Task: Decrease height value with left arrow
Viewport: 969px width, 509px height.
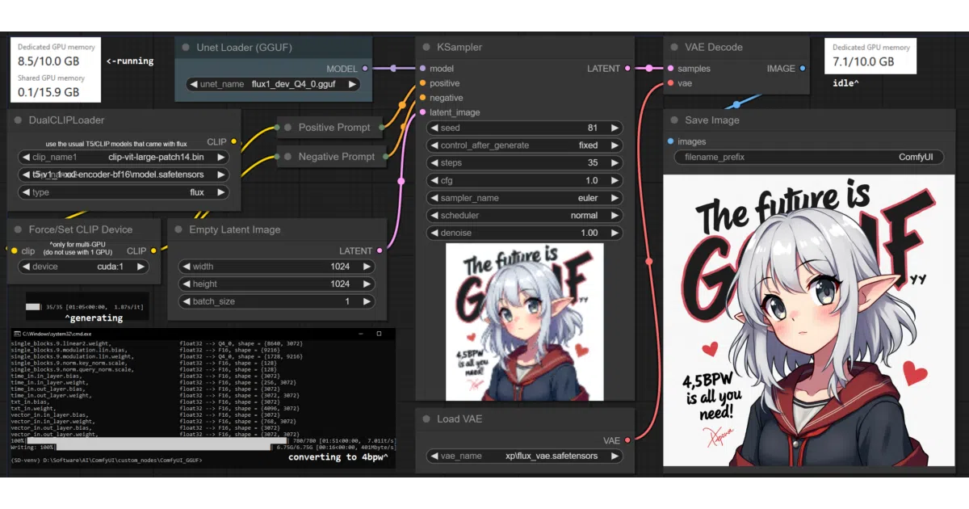Action: point(186,284)
